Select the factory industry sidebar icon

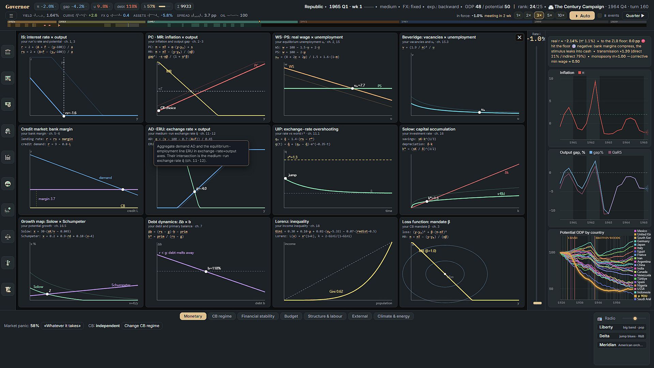pos(8,157)
